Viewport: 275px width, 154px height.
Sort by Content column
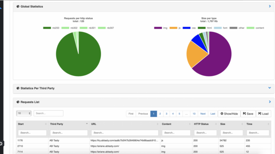[x=176, y=124]
